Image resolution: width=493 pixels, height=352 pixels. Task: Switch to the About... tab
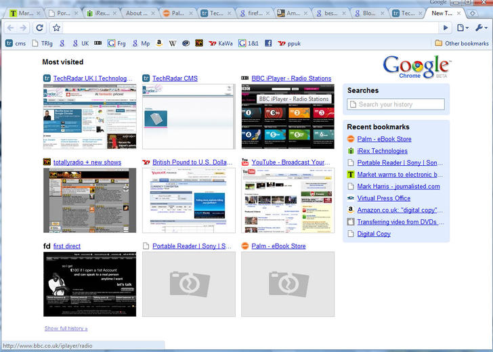pyautogui.click(x=137, y=14)
